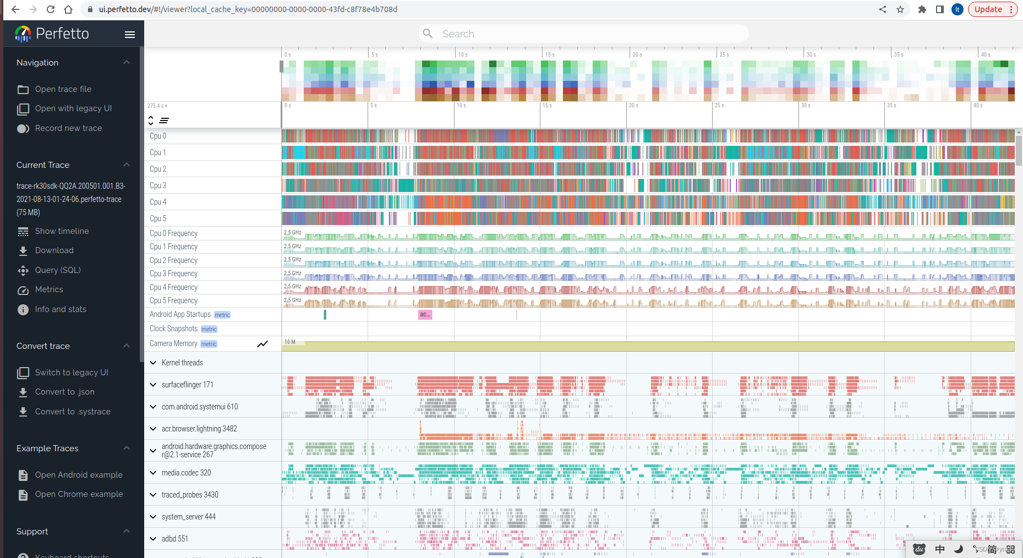Click Open Android example link
Screen dimensions: 1023x558
pos(79,475)
